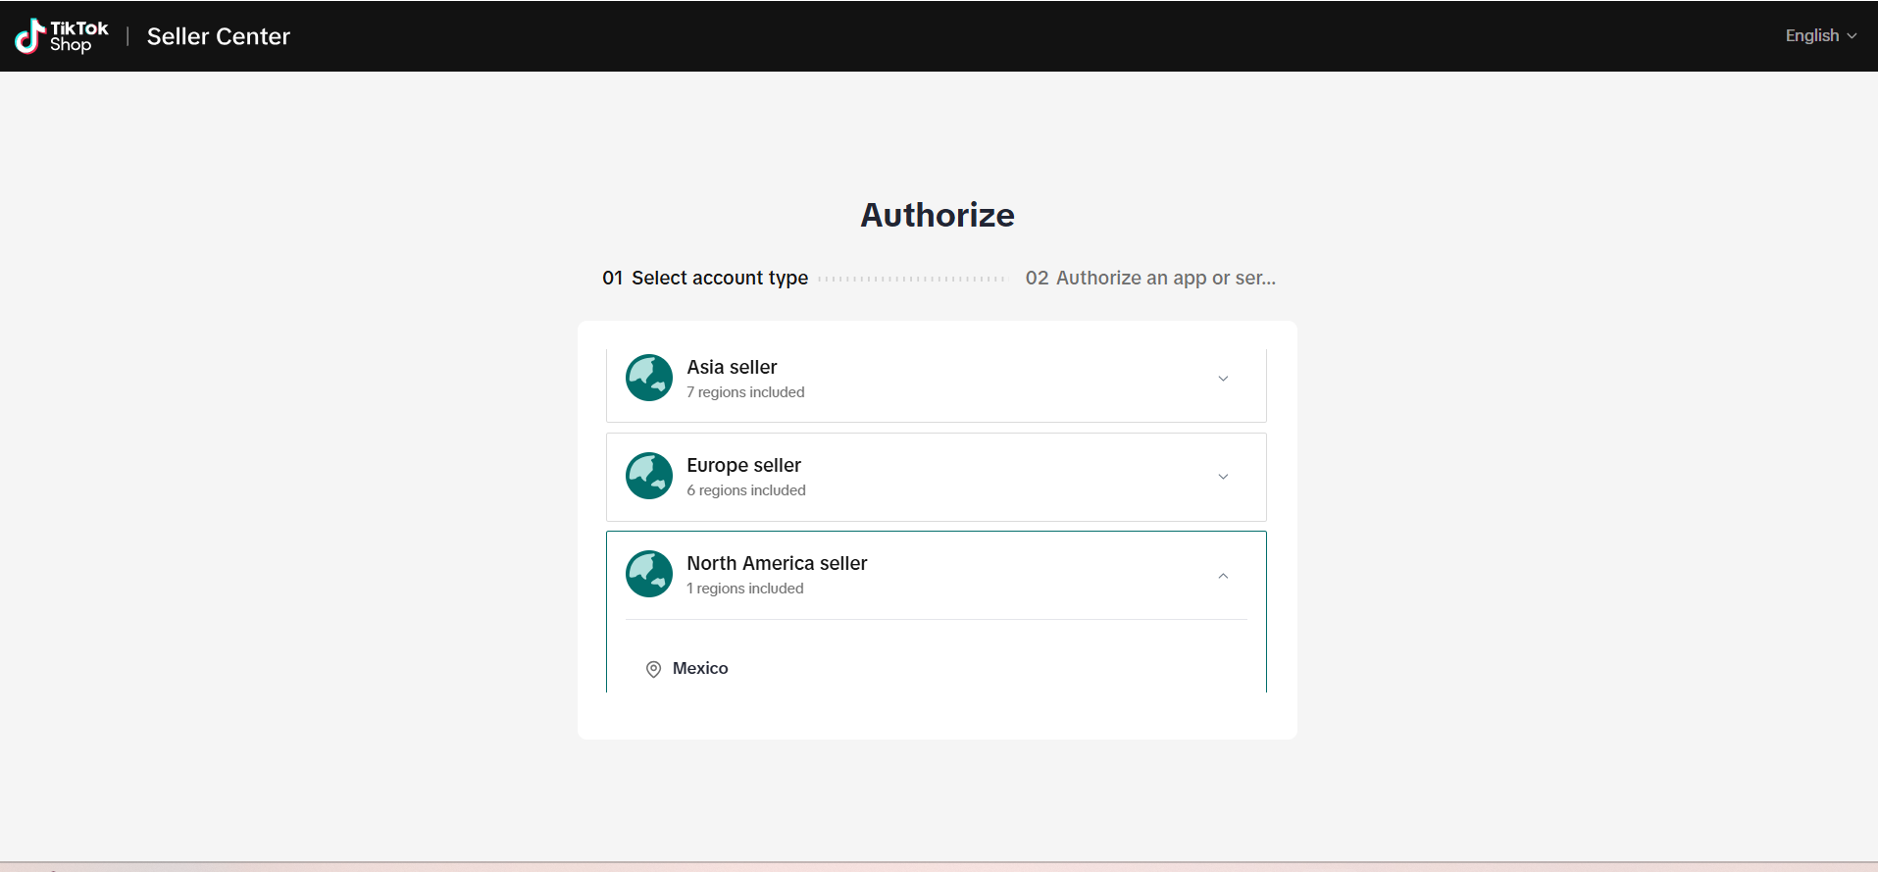Image resolution: width=1878 pixels, height=872 pixels.
Task: Click the Europe seller title
Action: (743, 465)
